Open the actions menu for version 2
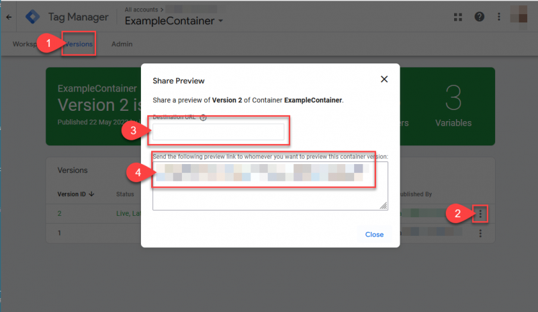The image size is (538, 312). [480, 214]
